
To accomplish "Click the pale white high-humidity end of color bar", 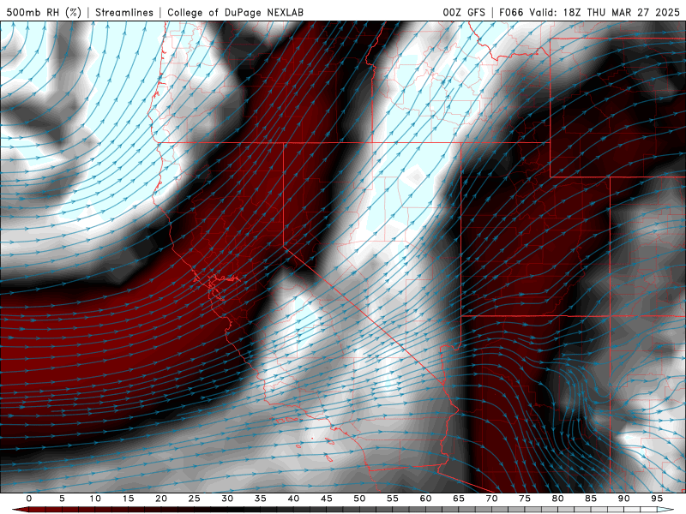I will coord(665,510).
